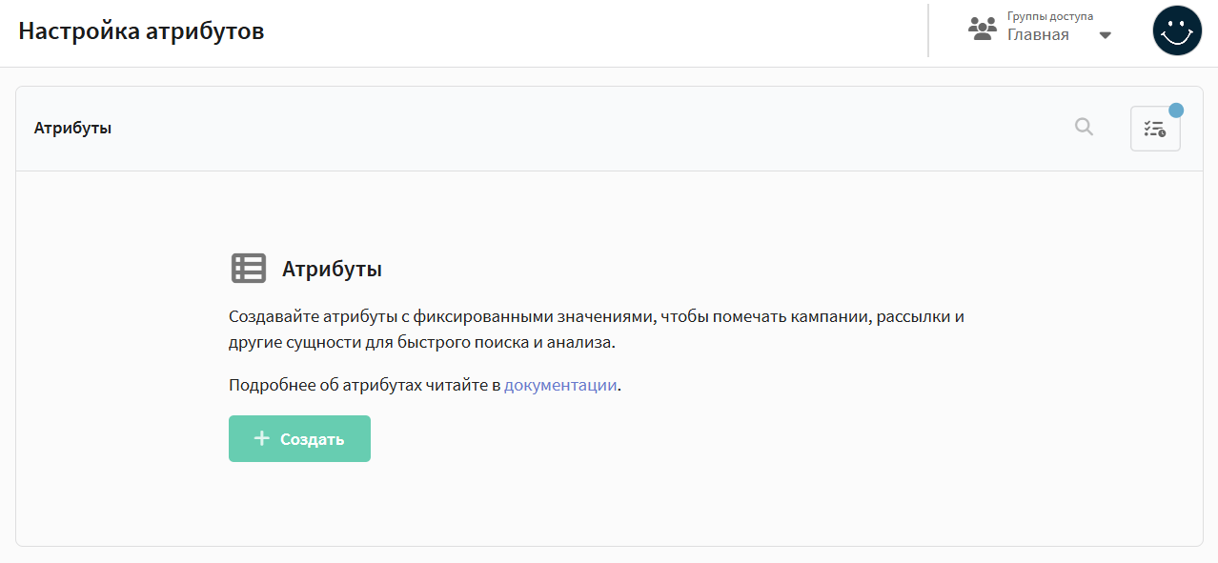Click the large Атрибуты heading in empty state
Screen dimensions: 1218x563
(332, 270)
